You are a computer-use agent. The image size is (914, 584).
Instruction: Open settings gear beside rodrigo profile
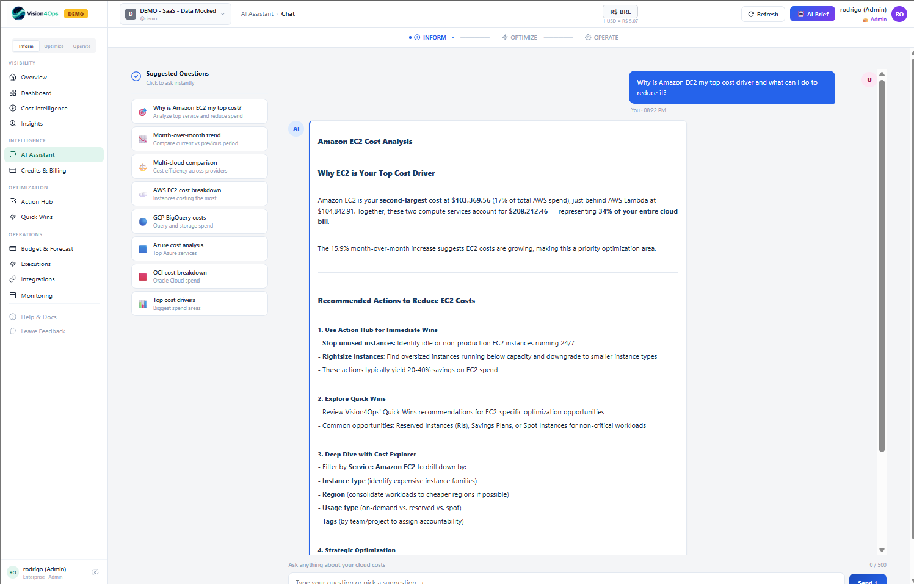click(x=95, y=572)
